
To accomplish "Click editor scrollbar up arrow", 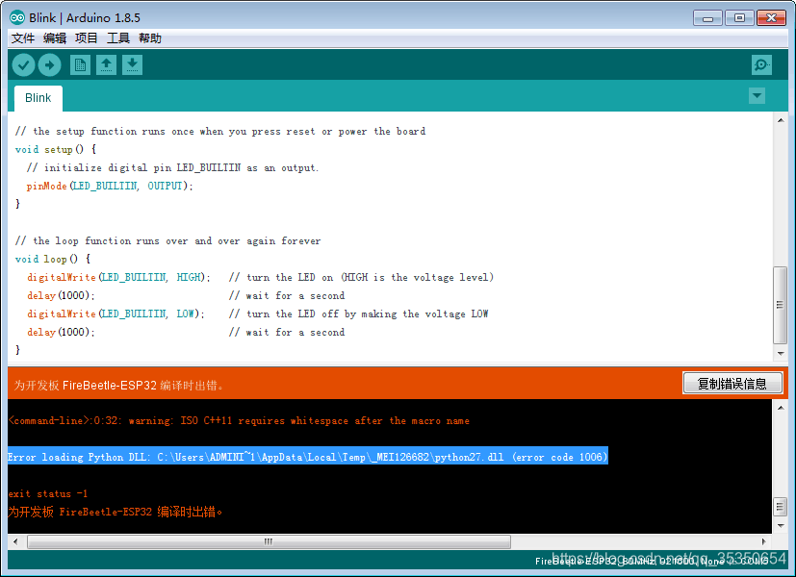I will point(781,120).
